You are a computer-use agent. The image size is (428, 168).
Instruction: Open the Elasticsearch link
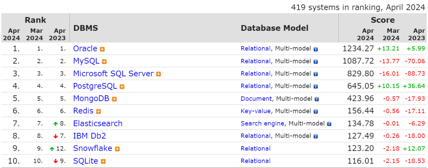pos(98,123)
